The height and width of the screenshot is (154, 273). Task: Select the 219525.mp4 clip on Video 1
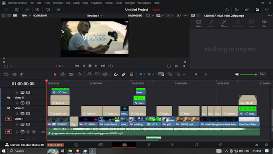coord(187,121)
